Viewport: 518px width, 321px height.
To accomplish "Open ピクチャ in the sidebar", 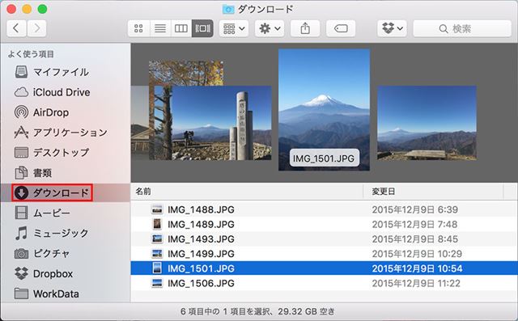I will click(x=42, y=253).
